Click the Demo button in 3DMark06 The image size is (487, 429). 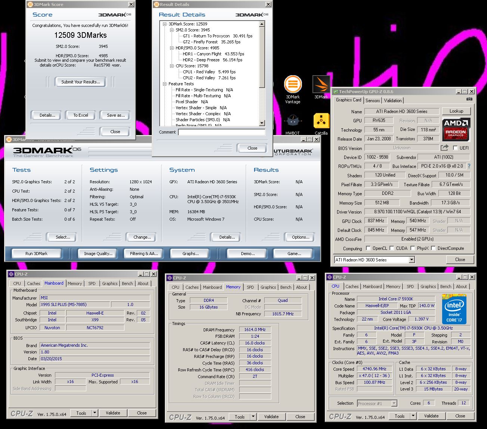point(248,254)
